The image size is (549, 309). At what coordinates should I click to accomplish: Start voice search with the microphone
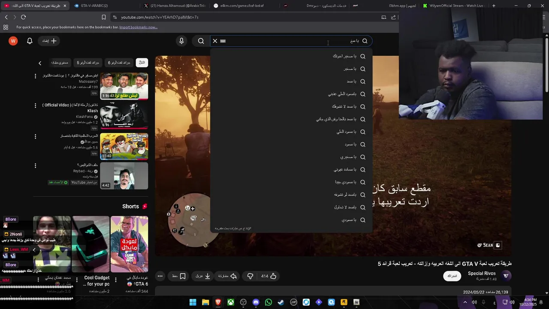[181, 41]
